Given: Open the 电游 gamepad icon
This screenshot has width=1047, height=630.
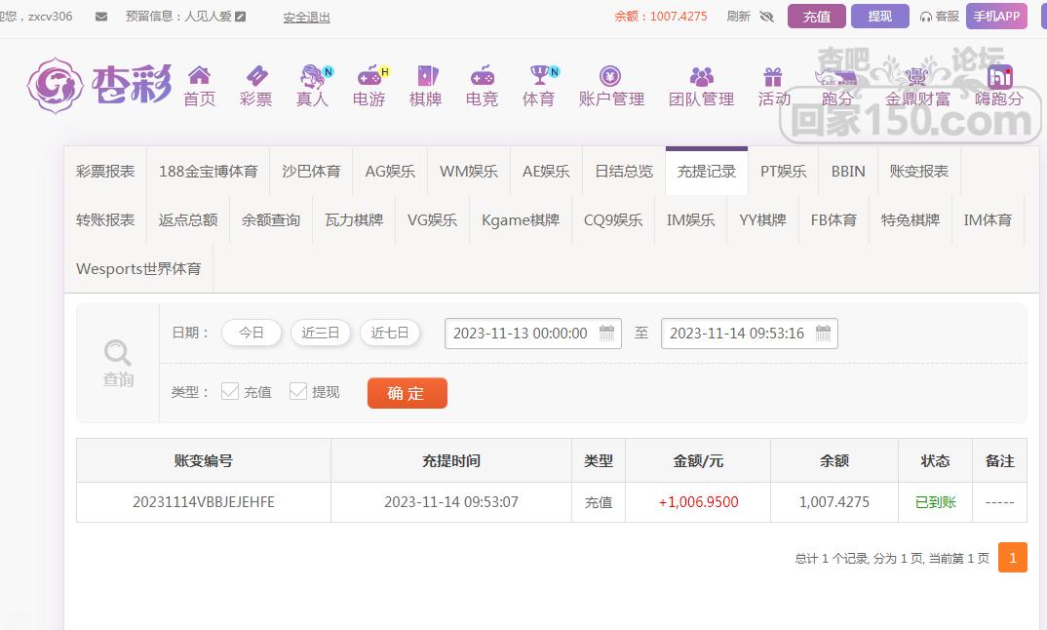Looking at the screenshot, I should point(368,76).
